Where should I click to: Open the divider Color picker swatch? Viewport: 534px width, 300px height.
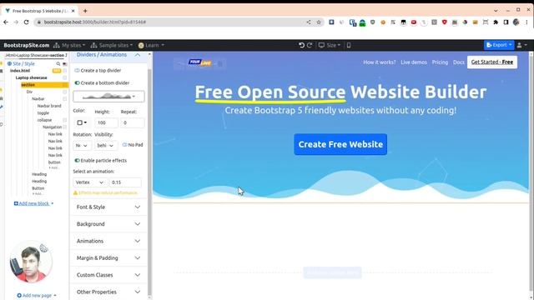pos(82,122)
